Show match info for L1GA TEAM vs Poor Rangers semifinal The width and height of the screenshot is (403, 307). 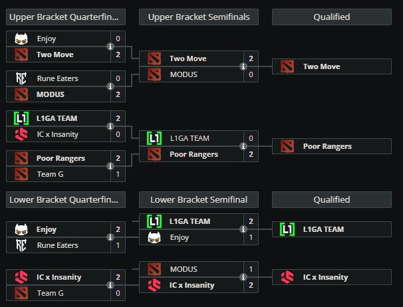click(x=243, y=146)
